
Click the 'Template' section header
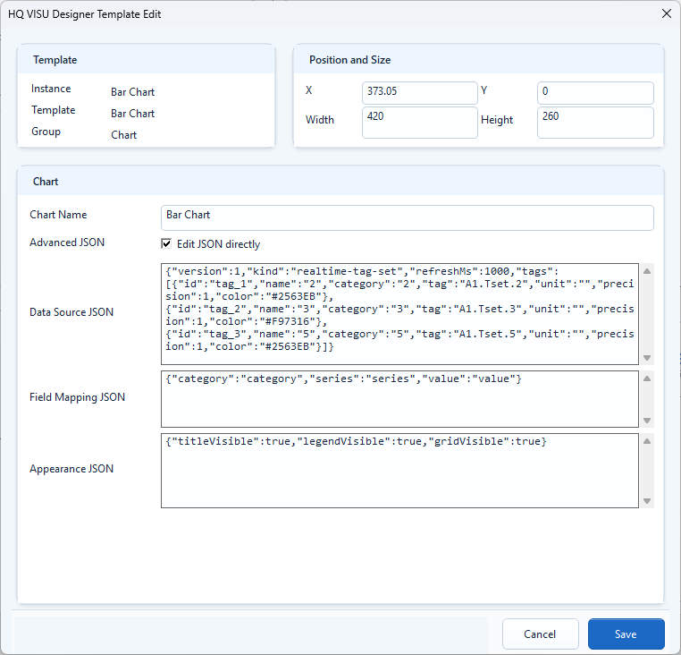pyautogui.click(x=55, y=60)
